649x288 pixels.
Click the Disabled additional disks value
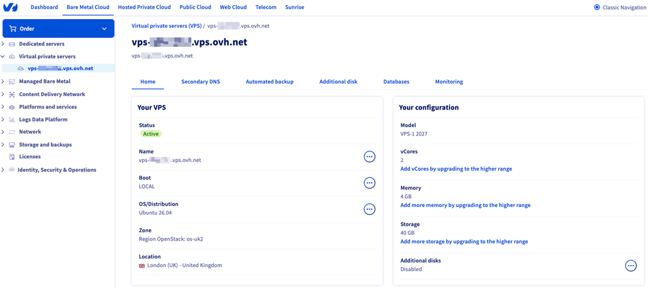click(411, 270)
